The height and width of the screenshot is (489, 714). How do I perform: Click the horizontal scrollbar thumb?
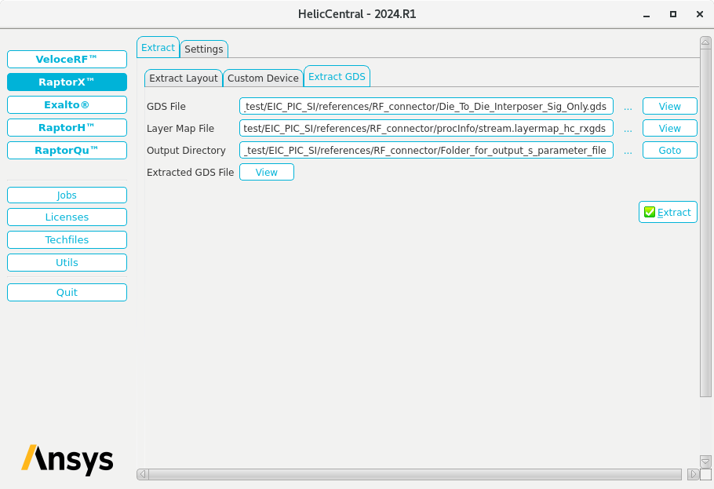point(415,474)
